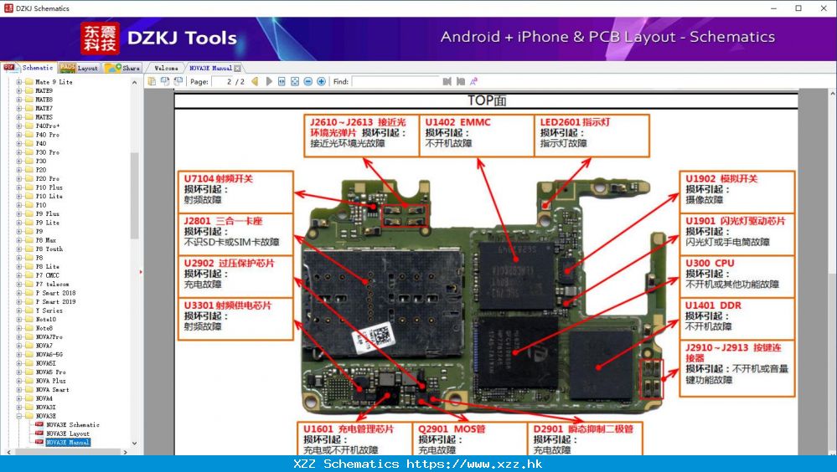Switch to the Schematic tab
This screenshot has width=837, height=472.
click(x=28, y=68)
